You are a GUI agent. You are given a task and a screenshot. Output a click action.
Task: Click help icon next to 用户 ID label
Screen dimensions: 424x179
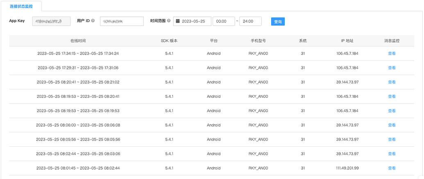(93, 21)
